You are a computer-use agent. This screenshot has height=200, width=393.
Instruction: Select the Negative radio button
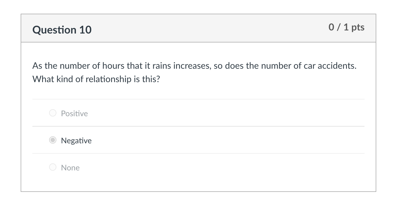coord(53,140)
